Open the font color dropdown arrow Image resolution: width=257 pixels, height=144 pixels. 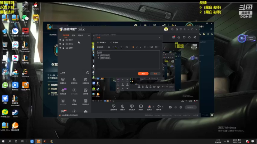[x=118, y=47]
